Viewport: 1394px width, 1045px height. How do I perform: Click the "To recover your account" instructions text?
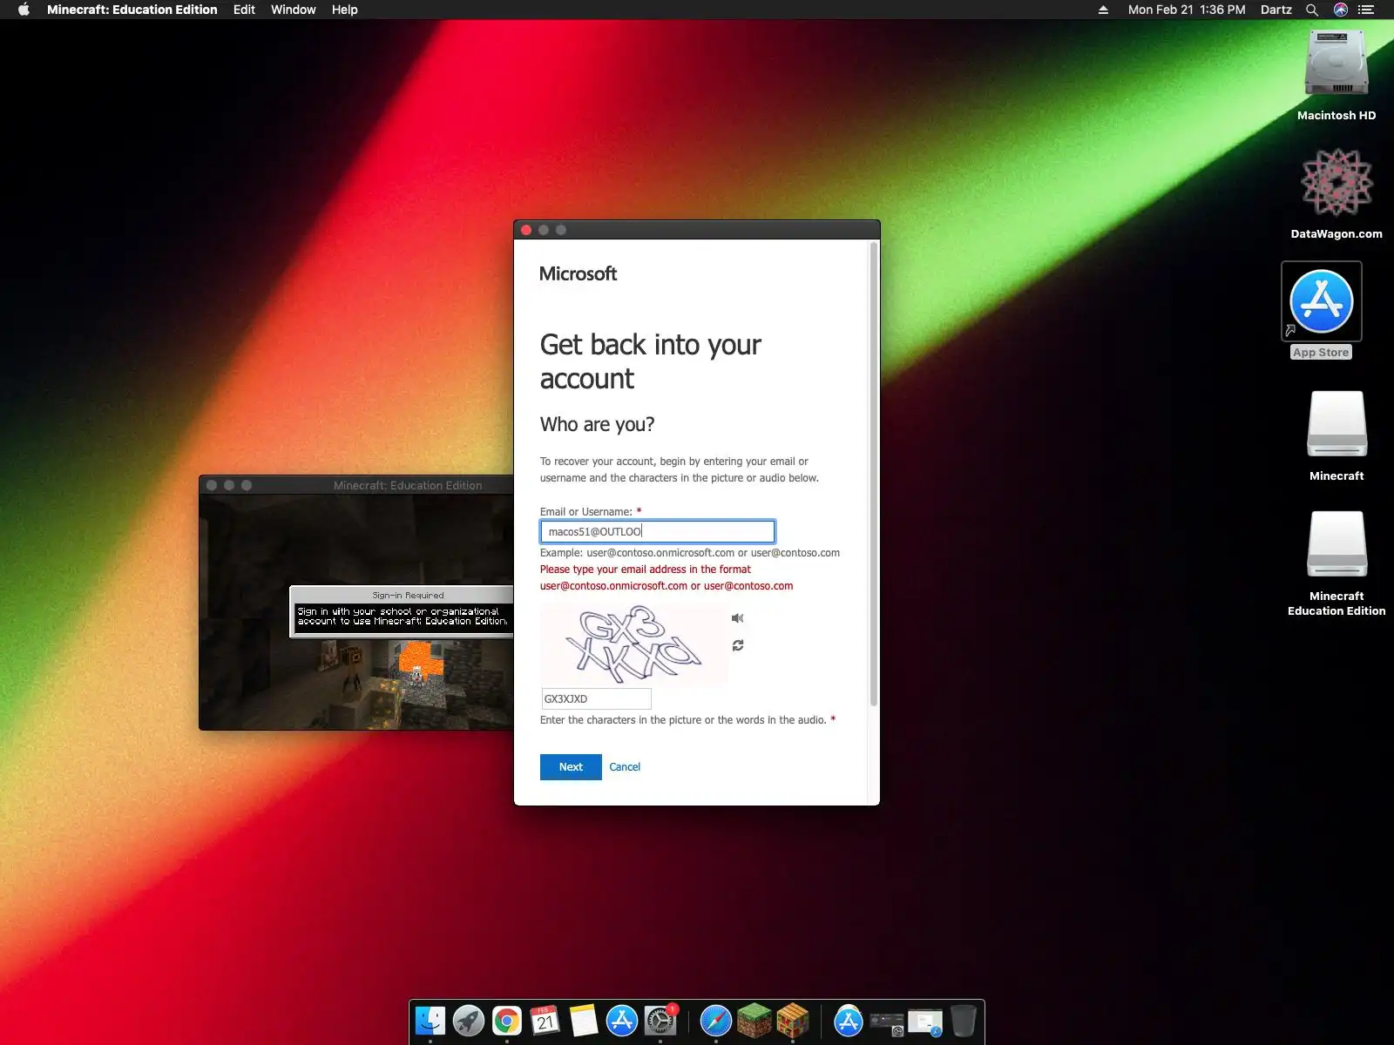pos(680,469)
